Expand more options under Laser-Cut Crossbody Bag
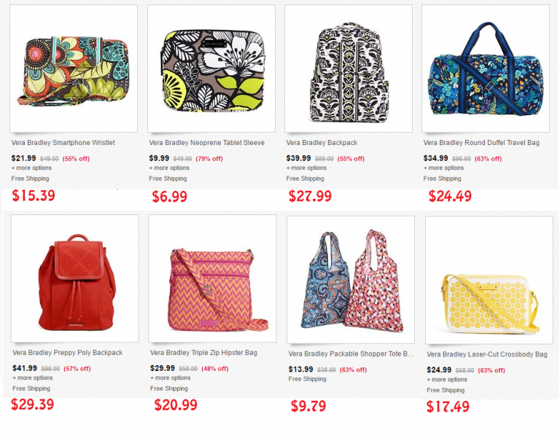The image size is (560, 438). point(447,380)
